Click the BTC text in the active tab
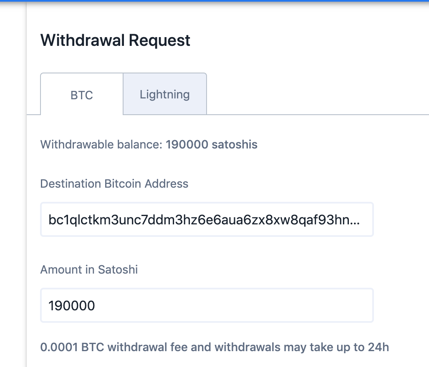Image resolution: width=429 pixels, height=367 pixels. pyautogui.click(x=82, y=95)
